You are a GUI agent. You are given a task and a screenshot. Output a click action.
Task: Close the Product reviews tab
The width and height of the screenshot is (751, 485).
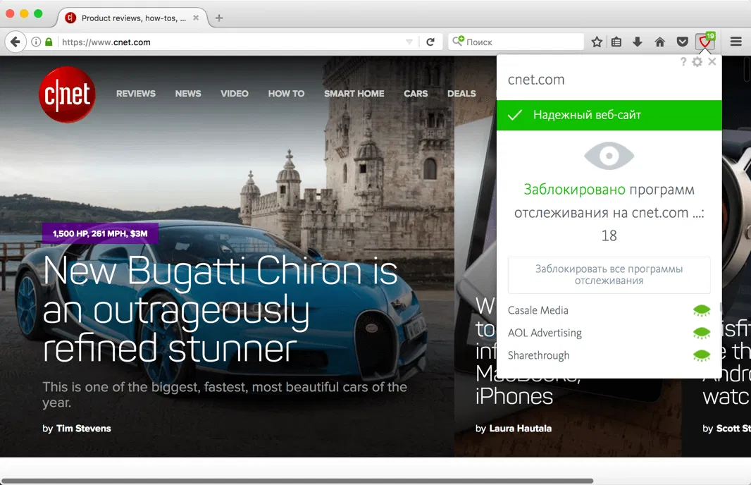tap(196, 18)
